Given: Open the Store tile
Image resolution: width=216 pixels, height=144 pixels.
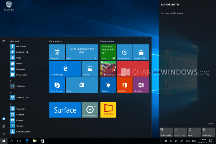Looking at the screenshot, I should 82,85.
